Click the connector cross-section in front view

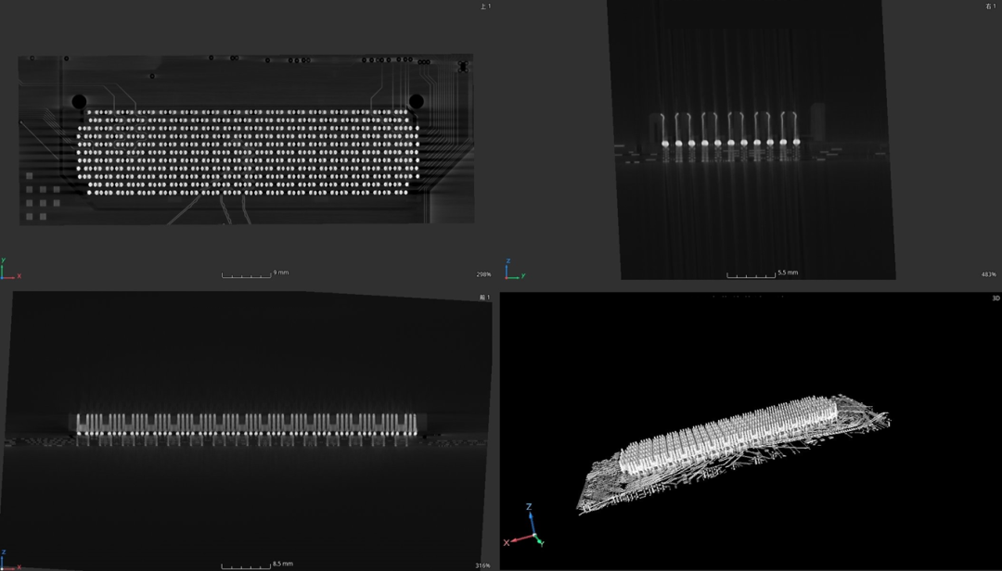(248, 425)
